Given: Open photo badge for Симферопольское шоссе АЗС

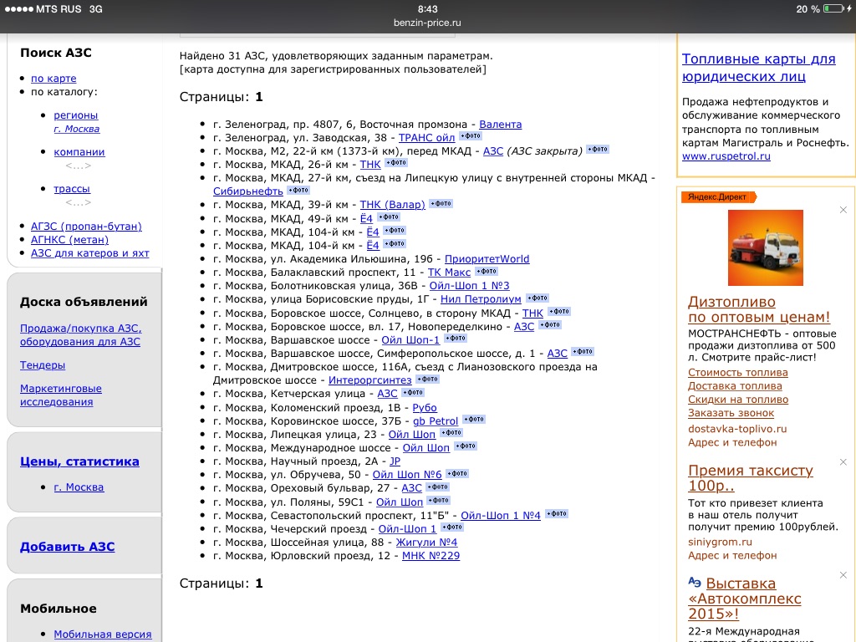Looking at the screenshot, I should (583, 352).
